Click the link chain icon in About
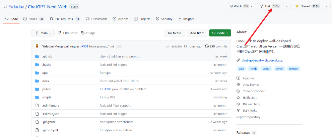332x137 pixels. pyautogui.click(x=239, y=60)
